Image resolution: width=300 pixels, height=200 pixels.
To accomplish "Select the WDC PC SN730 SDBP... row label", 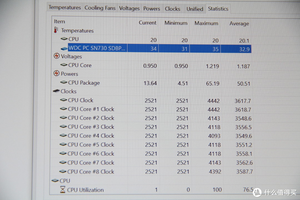I will (x=97, y=48).
